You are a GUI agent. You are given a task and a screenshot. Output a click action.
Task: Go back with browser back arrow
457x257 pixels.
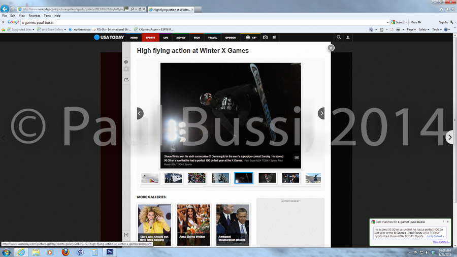tap(5, 9)
